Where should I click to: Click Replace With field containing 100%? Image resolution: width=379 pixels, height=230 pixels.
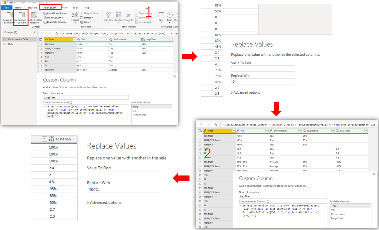click(x=125, y=189)
